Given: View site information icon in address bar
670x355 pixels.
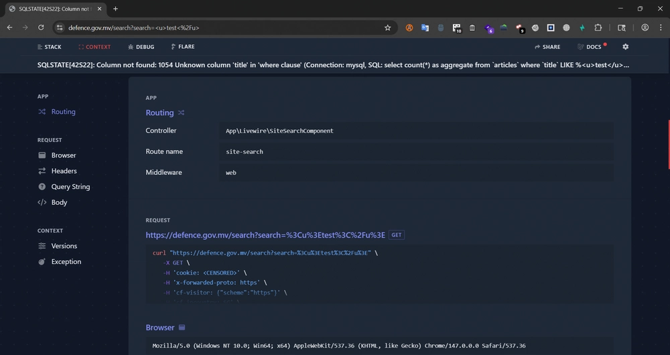Looking at the screenshot, I should [x=60, y=27].
